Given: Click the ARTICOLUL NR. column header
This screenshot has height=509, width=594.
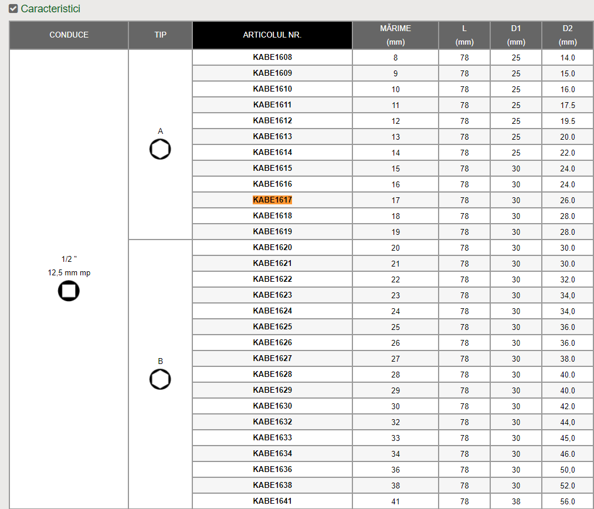Looking at the screenshot, I should click(x=272, y=35).
